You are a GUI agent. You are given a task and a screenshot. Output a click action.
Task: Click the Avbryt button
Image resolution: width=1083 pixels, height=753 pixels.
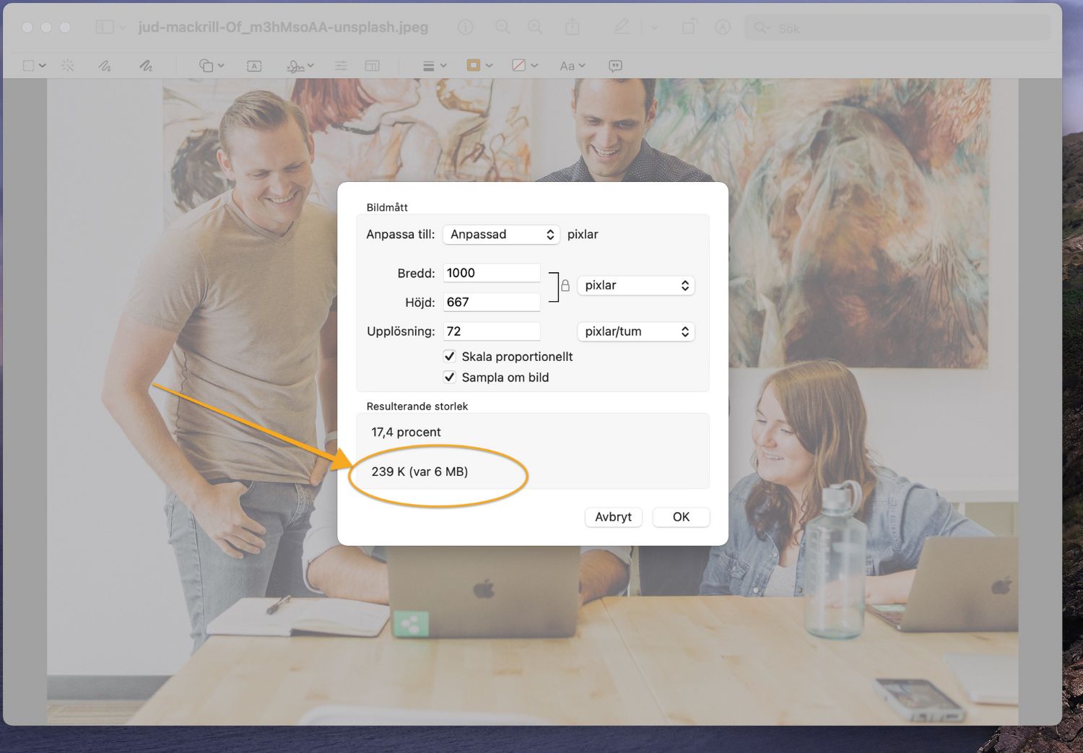click(613, 517)
